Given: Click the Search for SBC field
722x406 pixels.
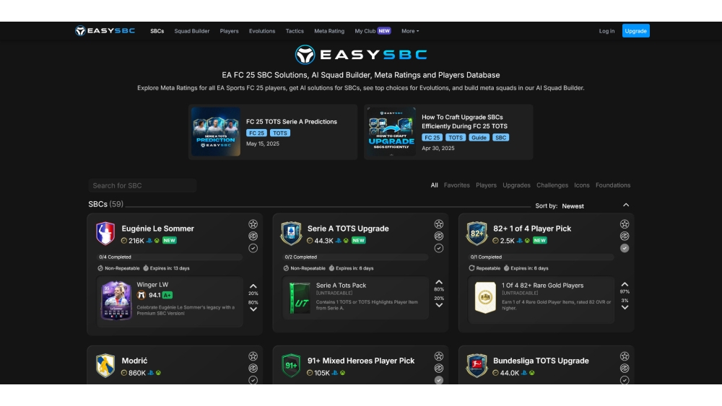Looking at the screenshot, I should (142, 186).
